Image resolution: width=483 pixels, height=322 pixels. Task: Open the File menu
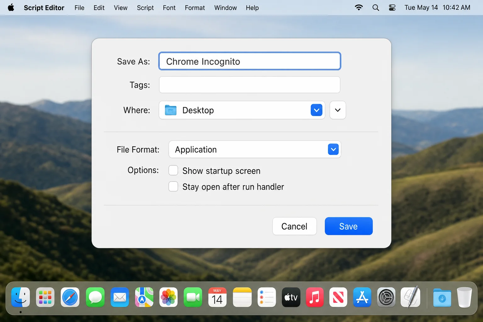coord(79,8)
